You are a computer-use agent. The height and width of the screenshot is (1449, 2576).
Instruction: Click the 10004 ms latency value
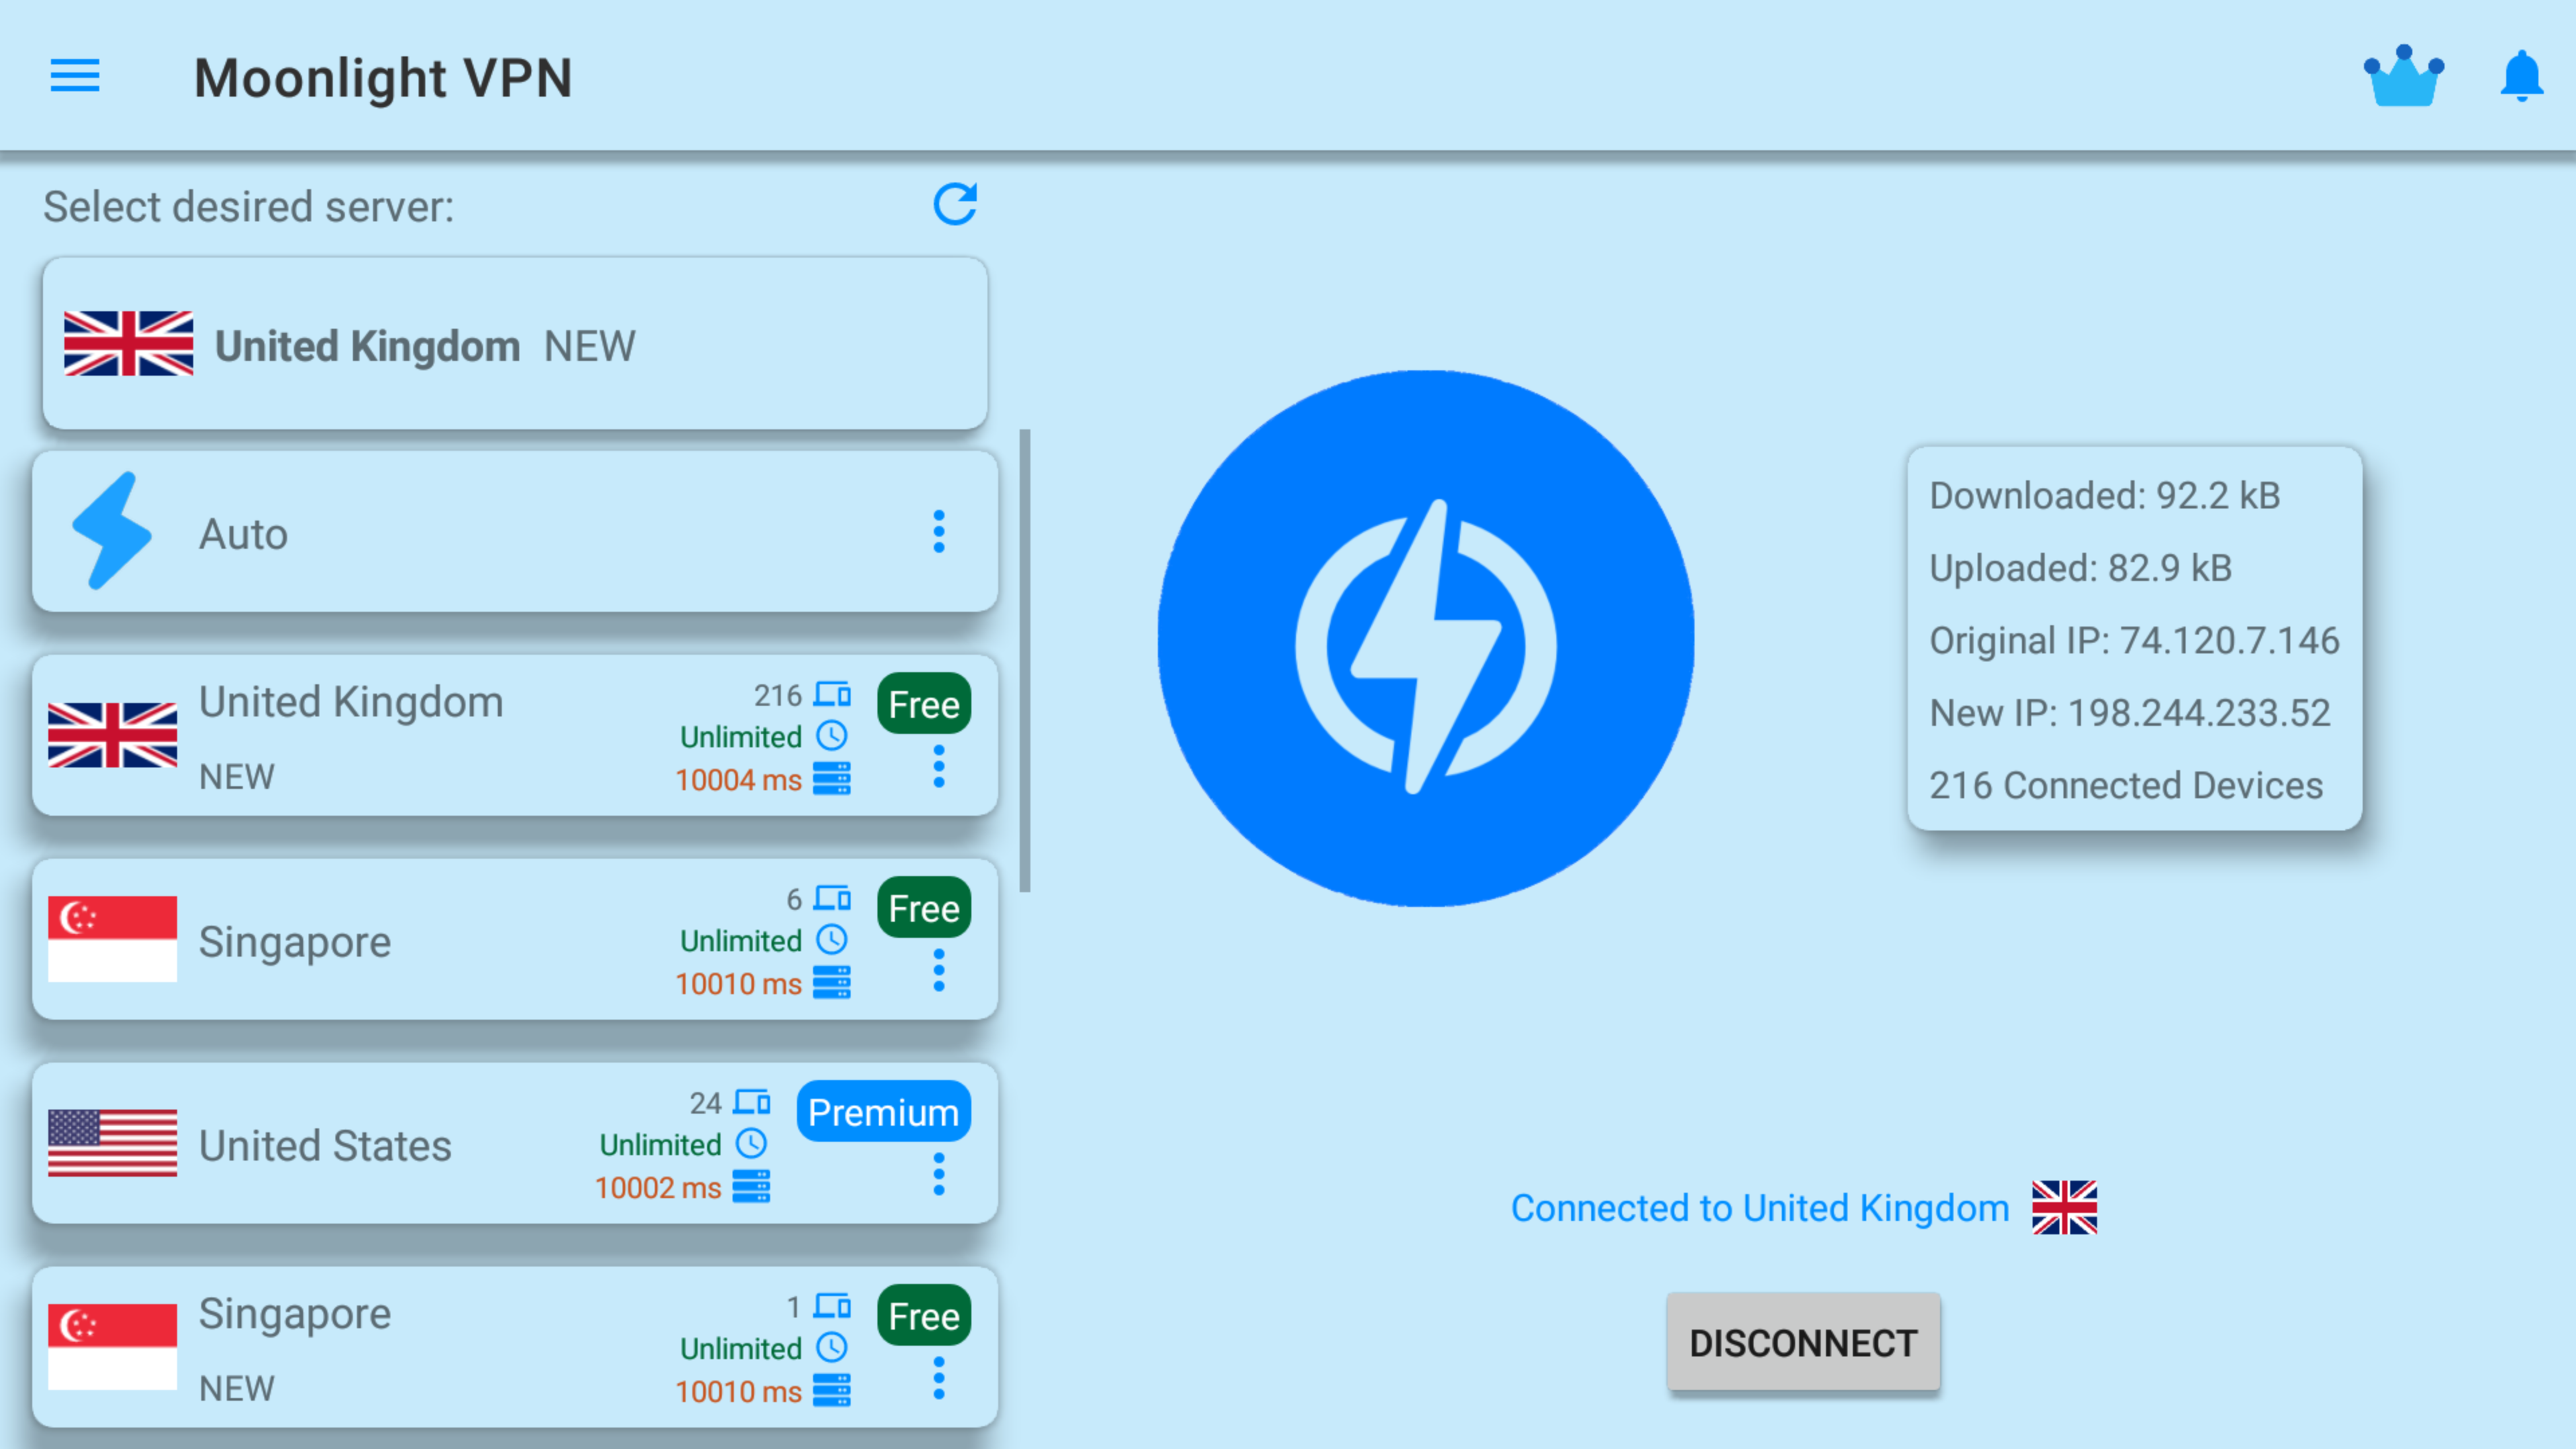pyautogui.click(x=739, y=780)
